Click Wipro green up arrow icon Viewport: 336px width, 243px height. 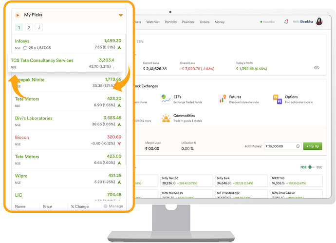point(119,182)
